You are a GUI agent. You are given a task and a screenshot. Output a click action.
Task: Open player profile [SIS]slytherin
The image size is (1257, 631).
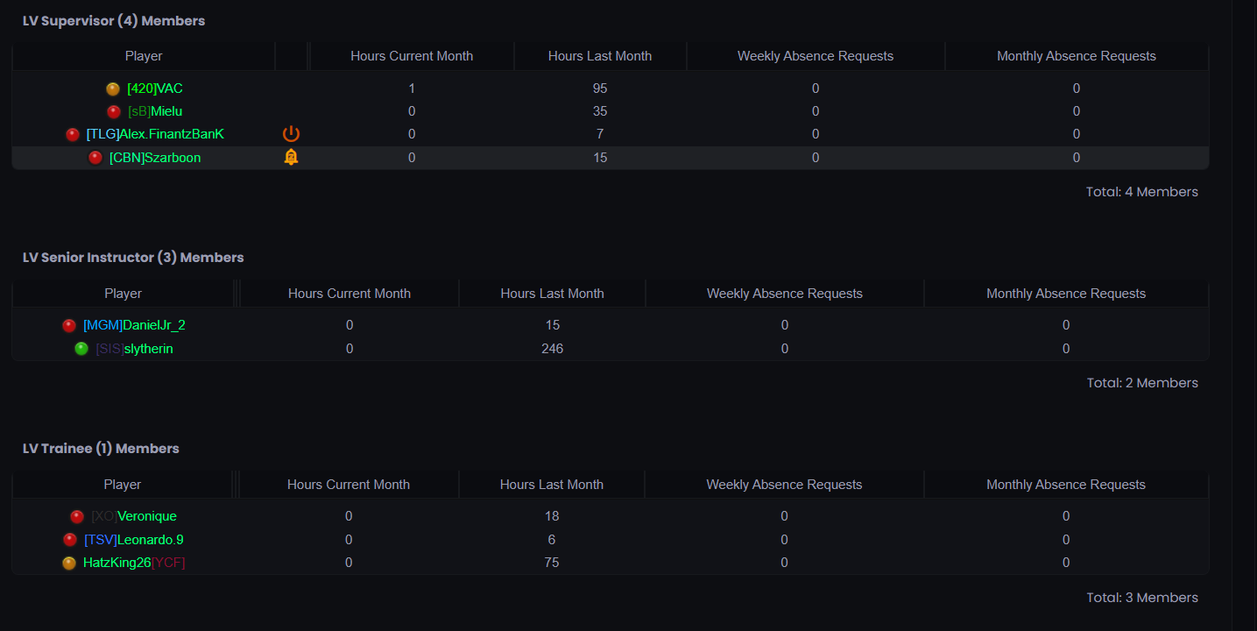tap(135, 349)
